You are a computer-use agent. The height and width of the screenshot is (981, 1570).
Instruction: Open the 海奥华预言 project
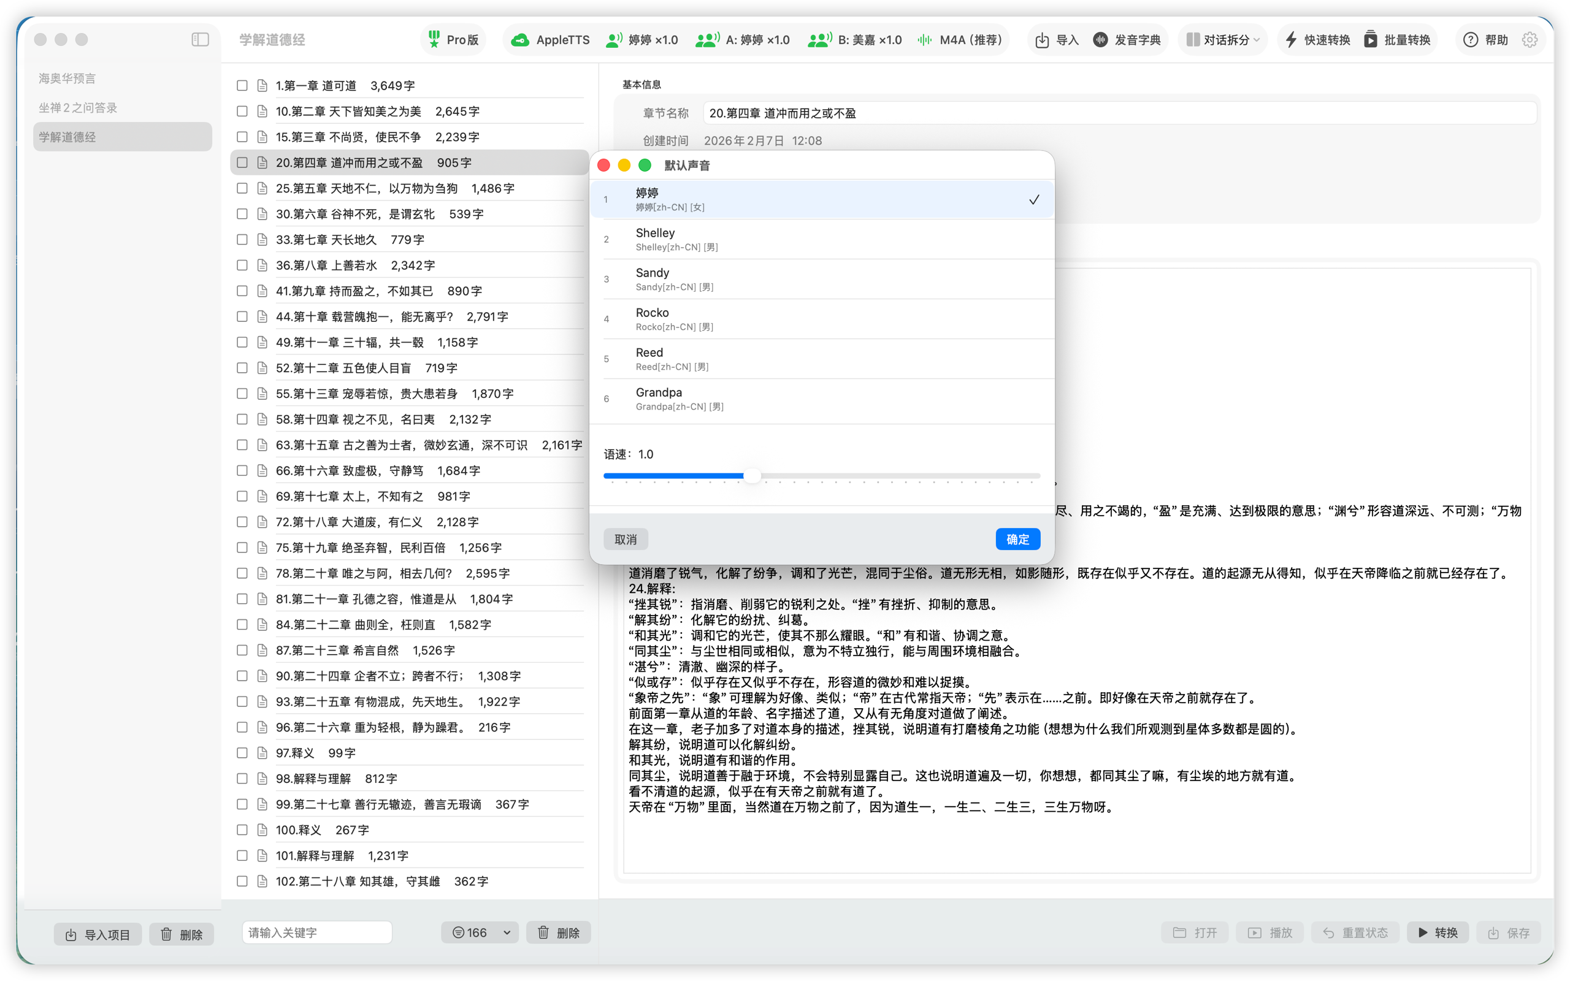[x=123, y=78]
